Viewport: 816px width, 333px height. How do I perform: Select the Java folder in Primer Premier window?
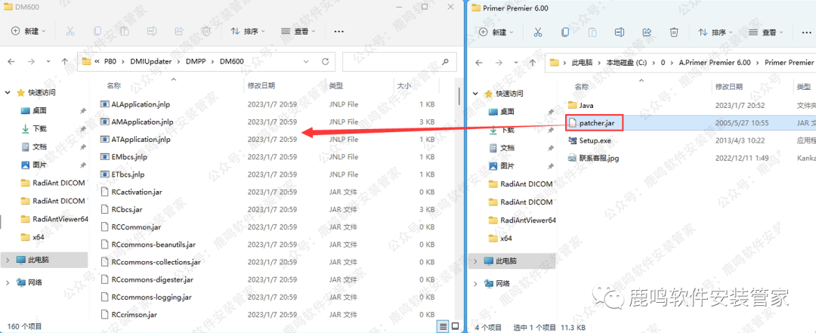(586, 105)
